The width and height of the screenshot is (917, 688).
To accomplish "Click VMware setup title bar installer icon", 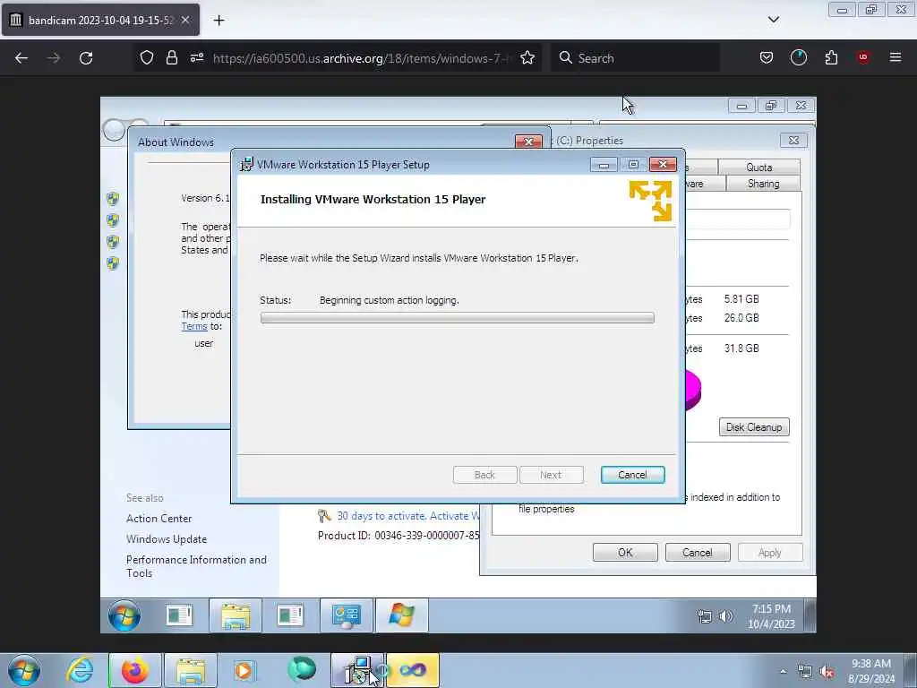I will tap(247, 165).
